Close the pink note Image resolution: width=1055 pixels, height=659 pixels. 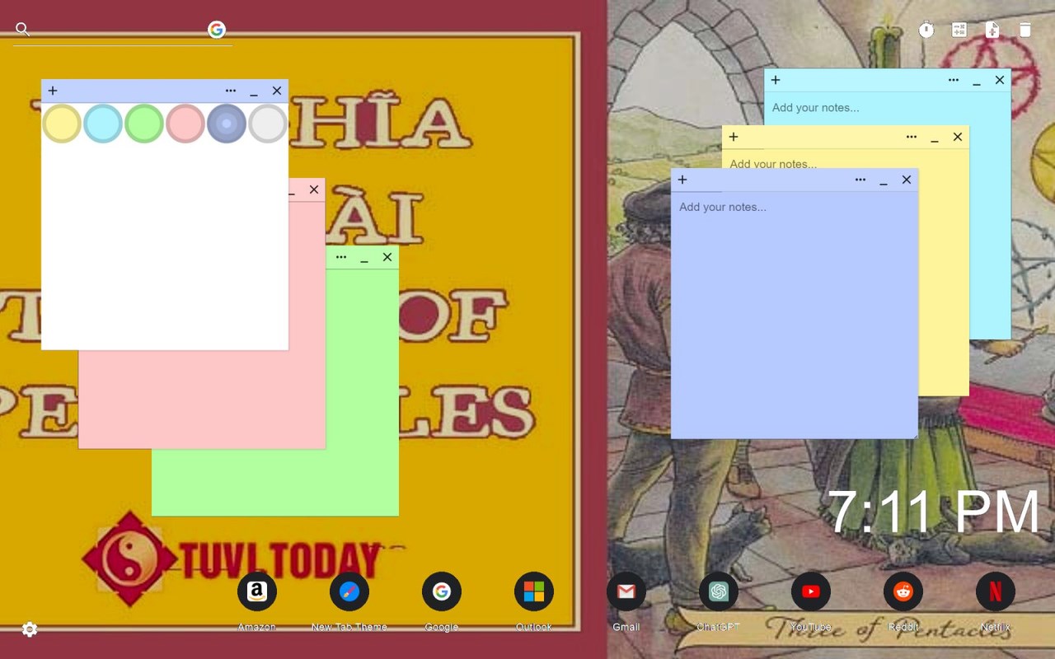[x=314, y=189]
